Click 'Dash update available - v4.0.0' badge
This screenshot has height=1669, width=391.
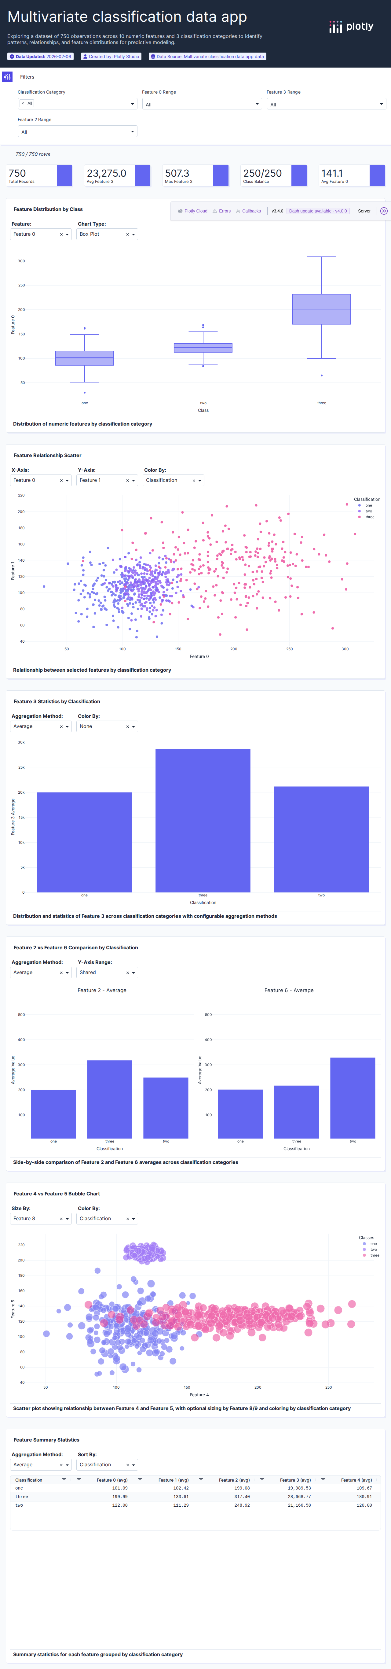point(318,211)
